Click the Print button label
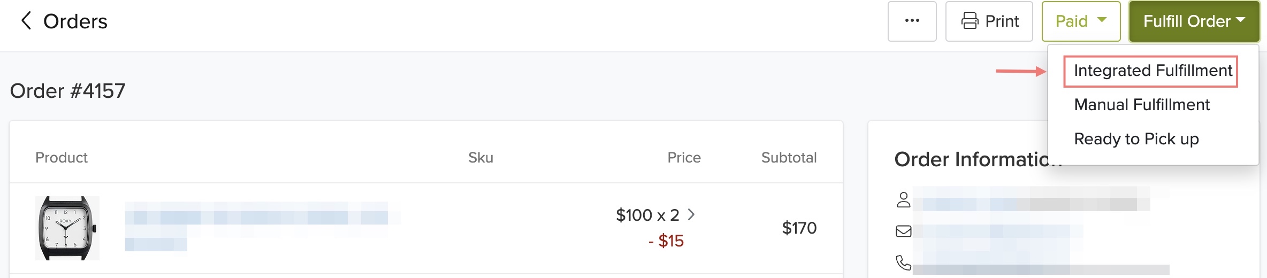1267x278 pixels. [1002, 21]
